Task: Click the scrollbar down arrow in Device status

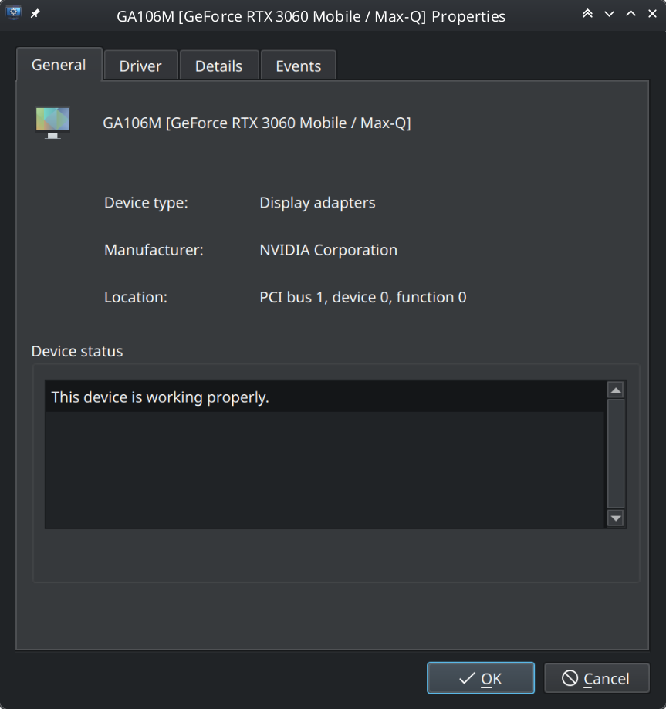Action: (x=615, y=518)
